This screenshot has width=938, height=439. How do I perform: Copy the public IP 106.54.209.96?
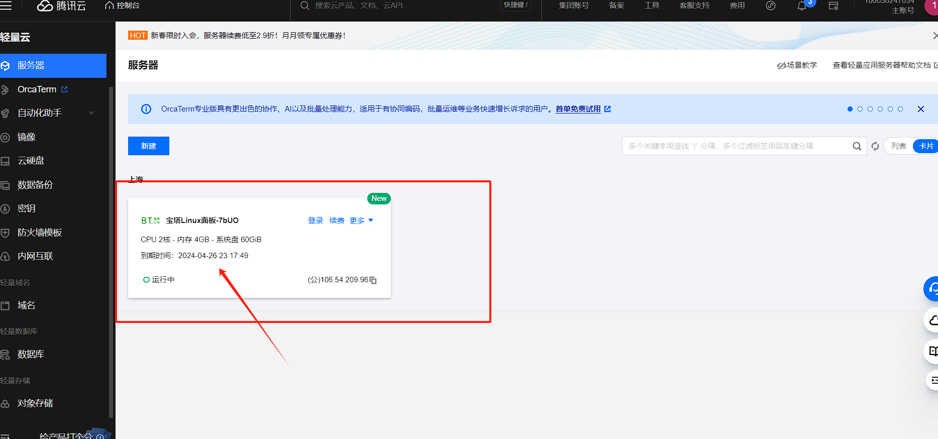click(x=373, y=280)
